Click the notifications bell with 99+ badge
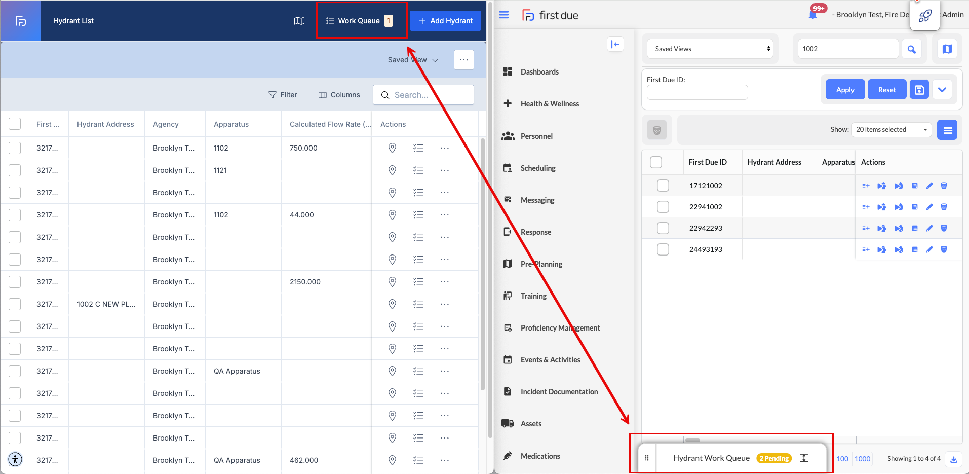This screenshot has height=474, width=969. pos(813,15)
